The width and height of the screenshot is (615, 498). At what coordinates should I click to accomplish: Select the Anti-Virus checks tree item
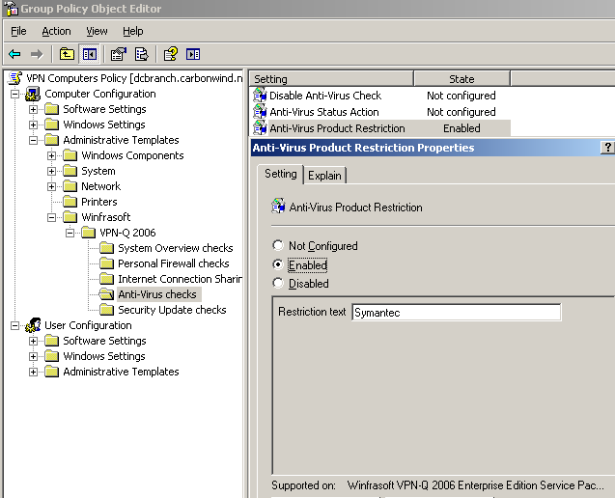[157, 294]
